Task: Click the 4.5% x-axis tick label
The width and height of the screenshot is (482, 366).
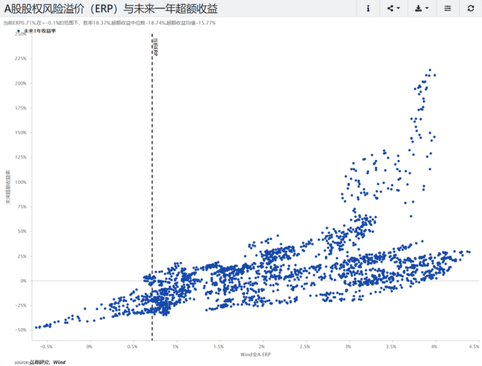Action: click(474, 347)
